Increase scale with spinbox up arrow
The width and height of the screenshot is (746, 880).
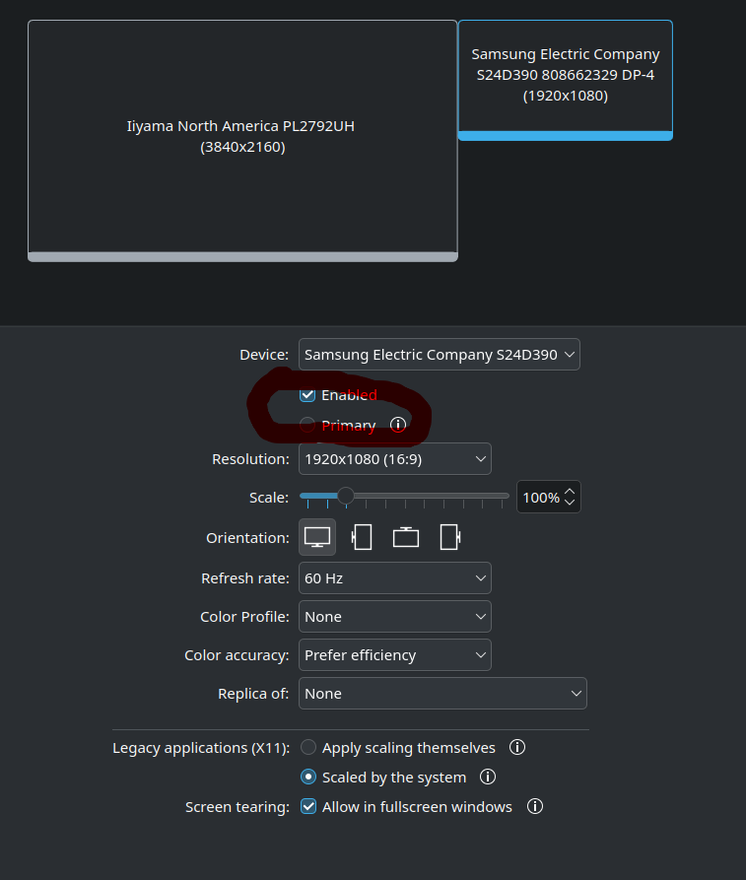coord(570,492)
